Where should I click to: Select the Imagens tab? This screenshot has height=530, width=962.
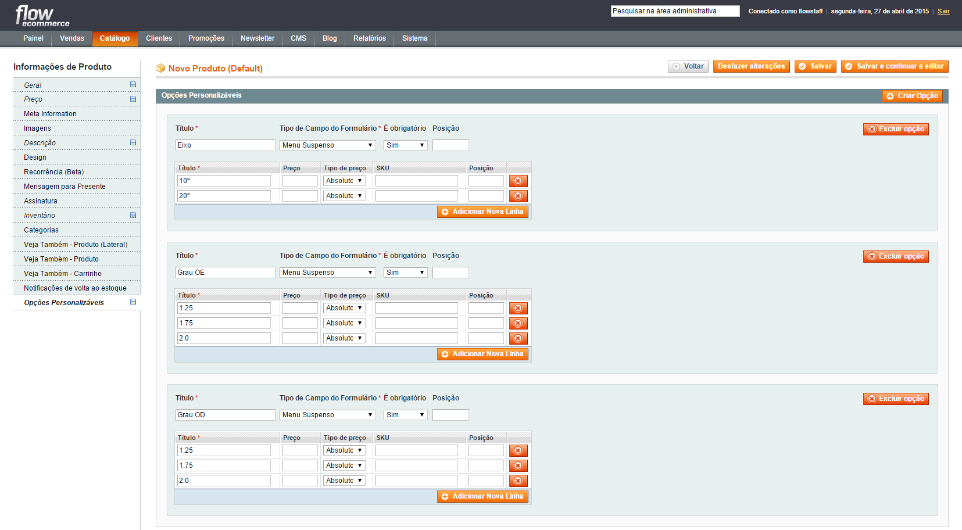(77, 128)
